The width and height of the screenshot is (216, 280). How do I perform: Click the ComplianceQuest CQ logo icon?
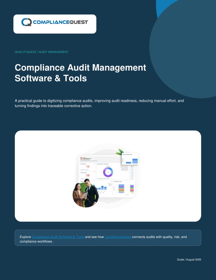pos(27,22)
